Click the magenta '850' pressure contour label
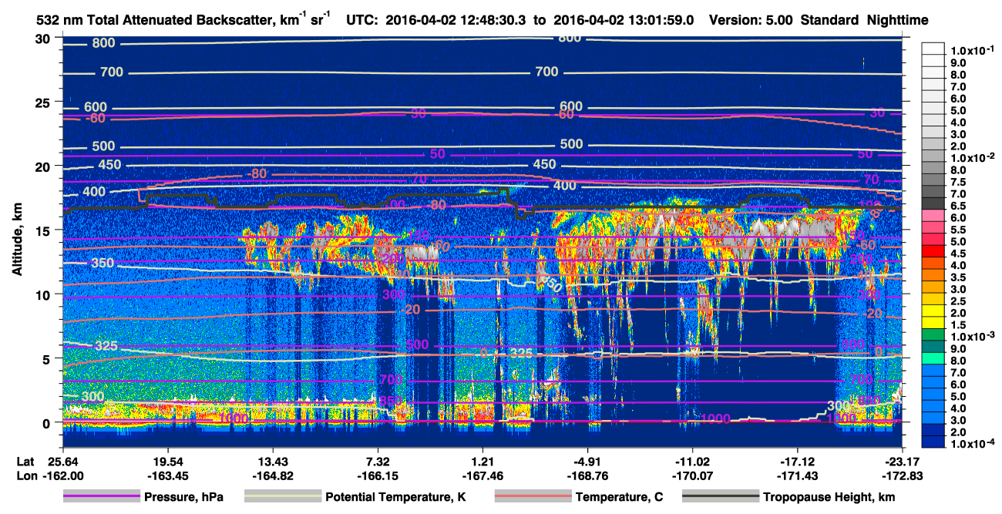This screenshot has height=514, width=1002. [x=391, y=401]
